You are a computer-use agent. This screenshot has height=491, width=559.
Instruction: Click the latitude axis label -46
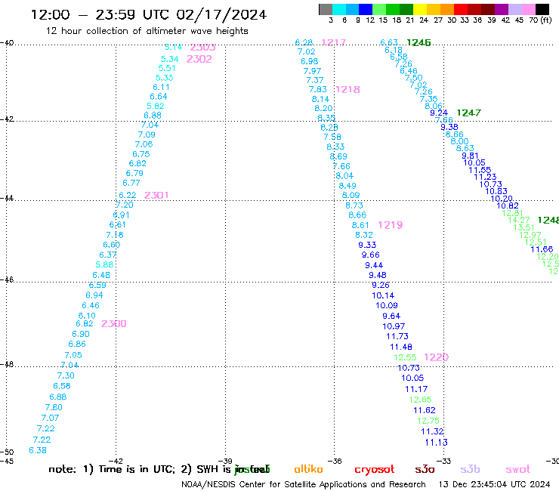tap(7, 279)
